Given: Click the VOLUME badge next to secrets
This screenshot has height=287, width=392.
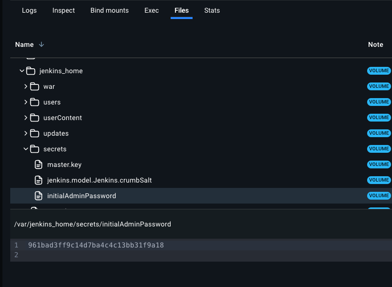Looking at the screenshot, I should 379,148.
